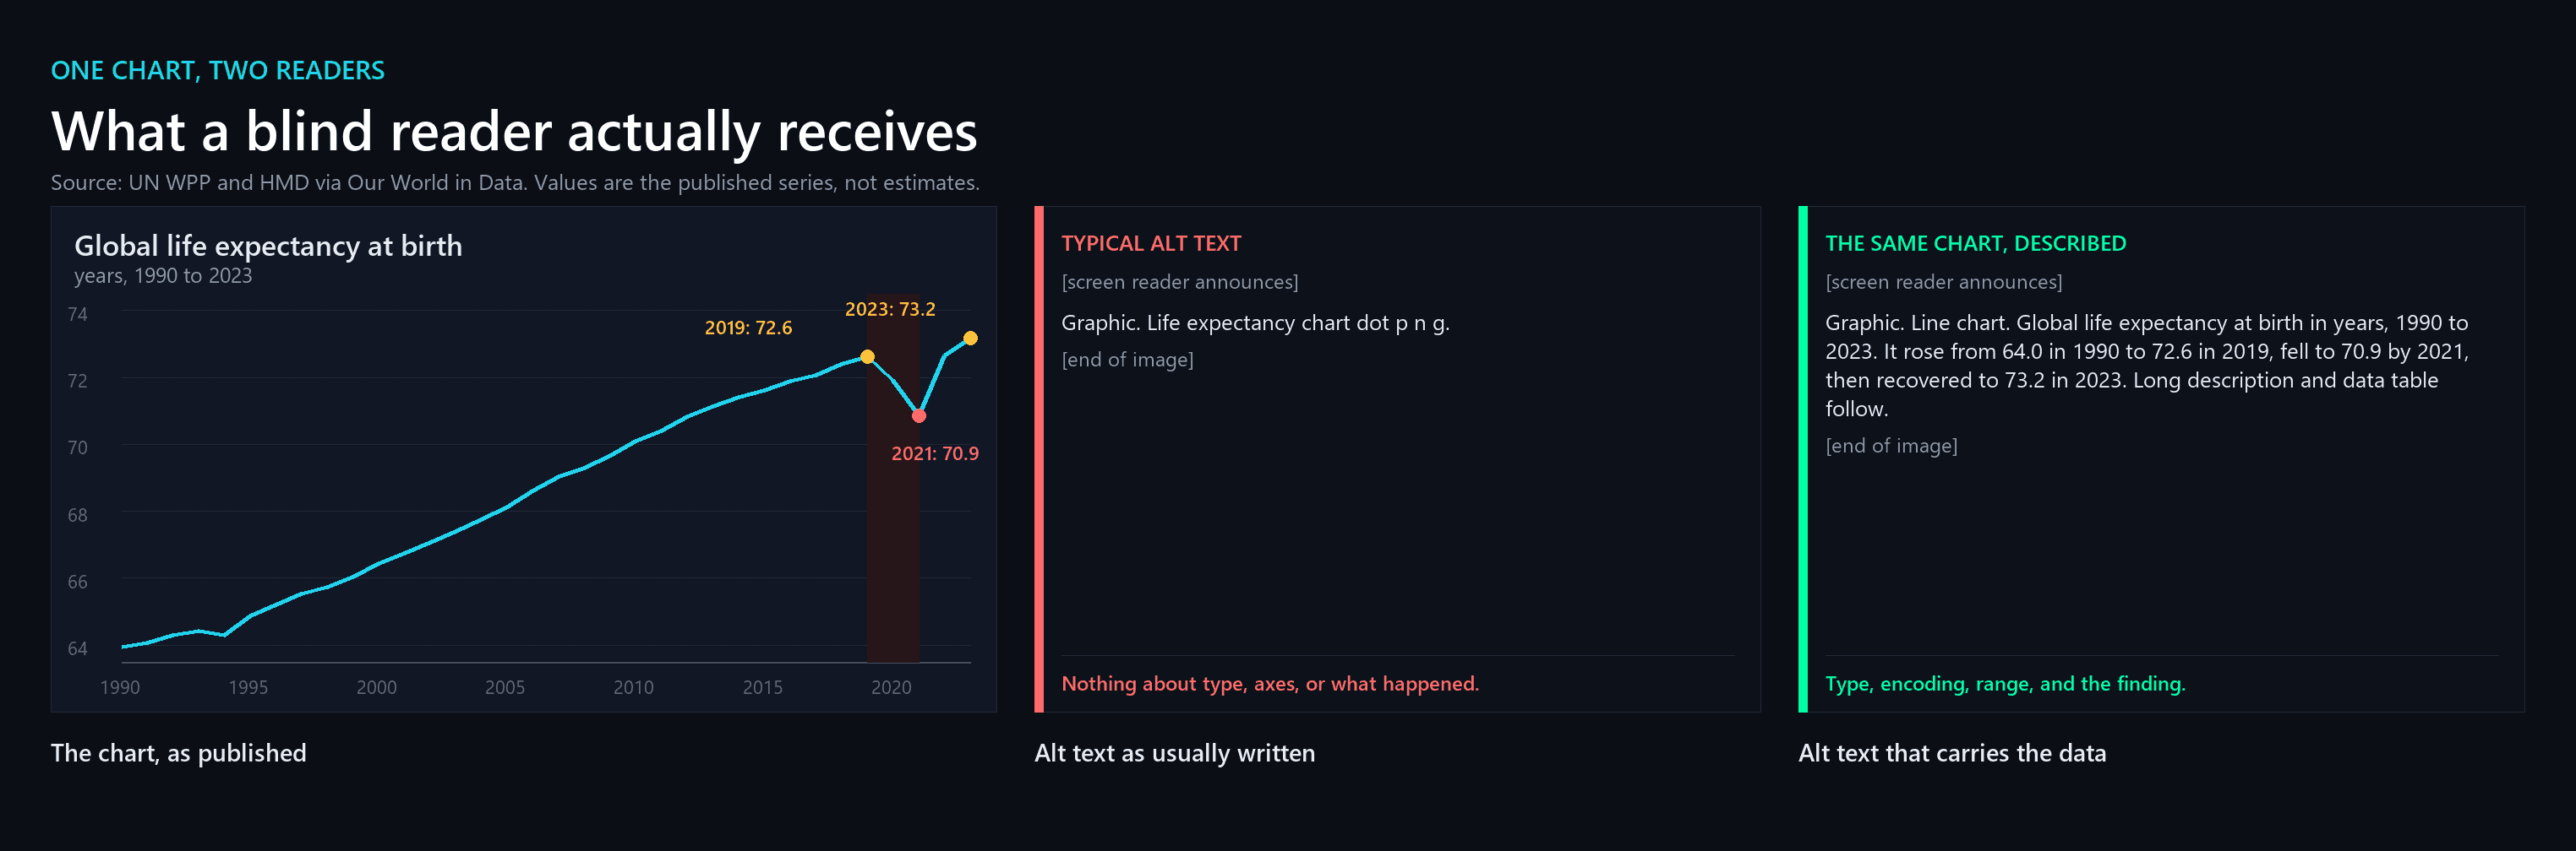Click the 2020 tick label on x-axis

(x=891, y=687)
